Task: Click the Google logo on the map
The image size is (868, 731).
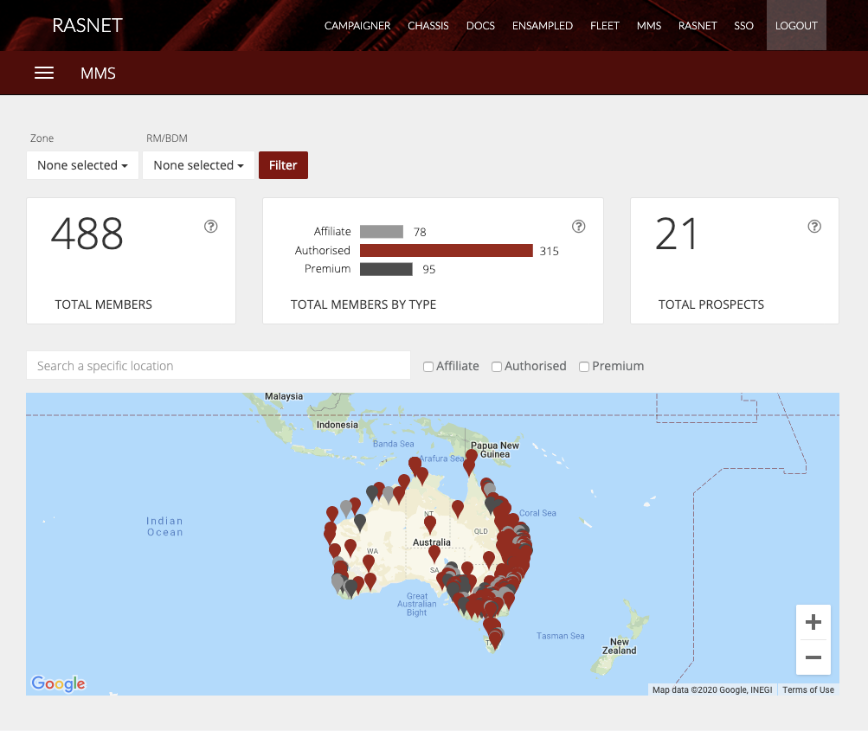Action: 58,683
